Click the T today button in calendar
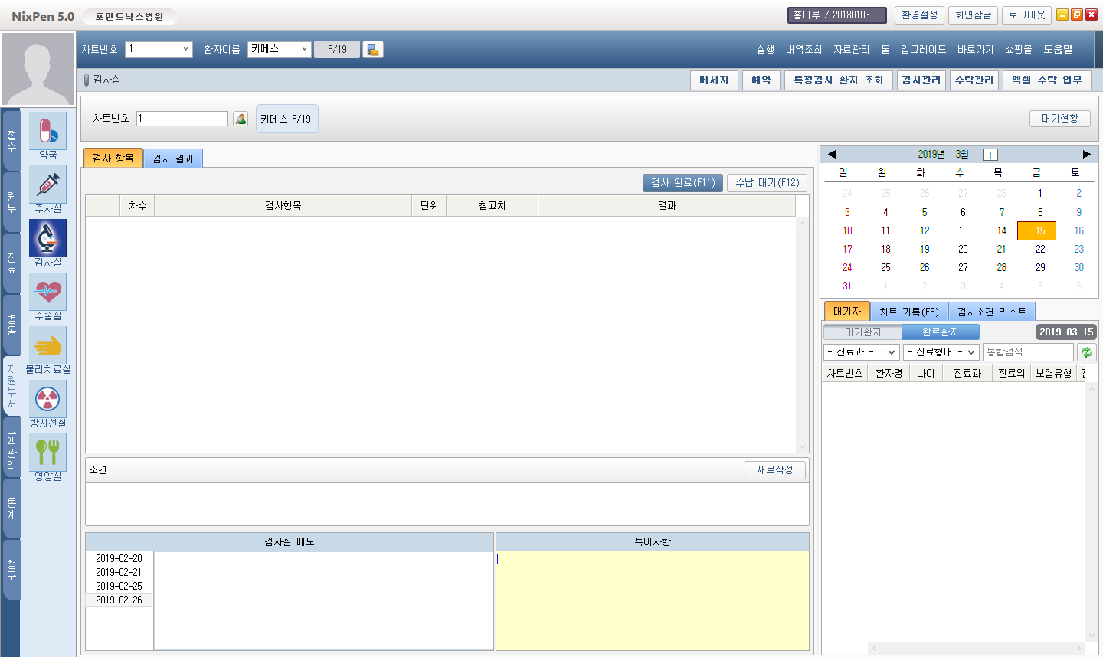The image size is (1103, 657). tap(990, 155)
